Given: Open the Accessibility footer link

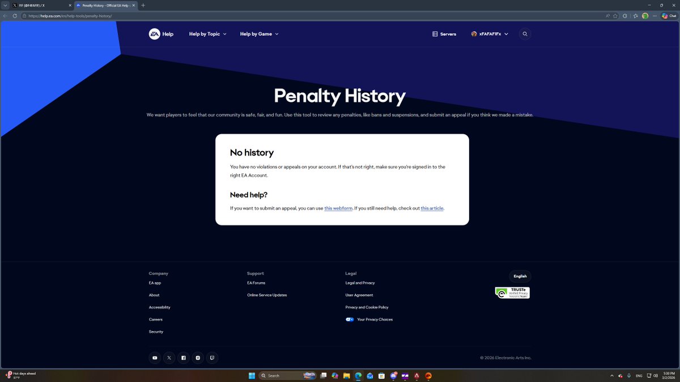Looking at the screenshot, I should click(159, 307).
